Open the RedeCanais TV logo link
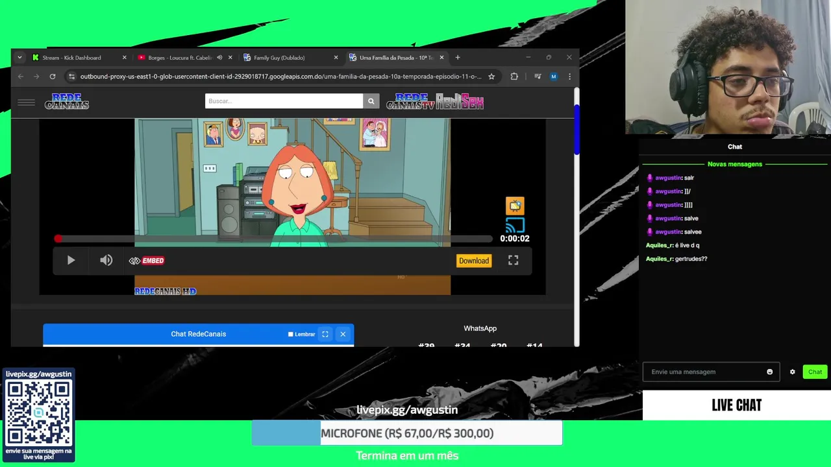Viewport: 831px width, 467px height. [x=410, y=102]
